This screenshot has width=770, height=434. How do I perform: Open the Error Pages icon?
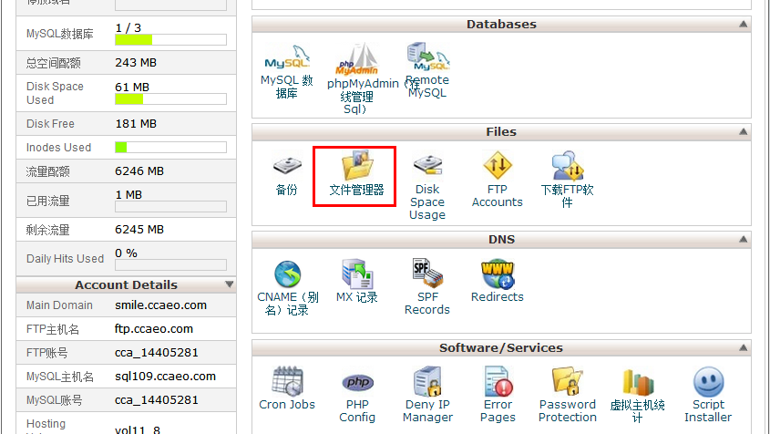tap(498, 381)
